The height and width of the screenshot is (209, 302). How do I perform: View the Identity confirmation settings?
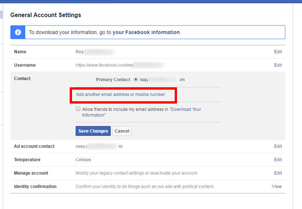pos(277,186)
